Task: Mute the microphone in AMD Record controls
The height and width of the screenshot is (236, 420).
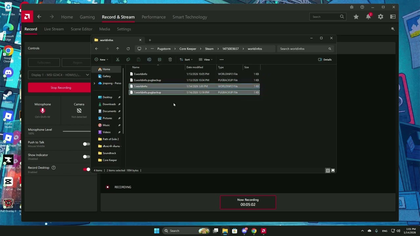Action: click(42, 111)
